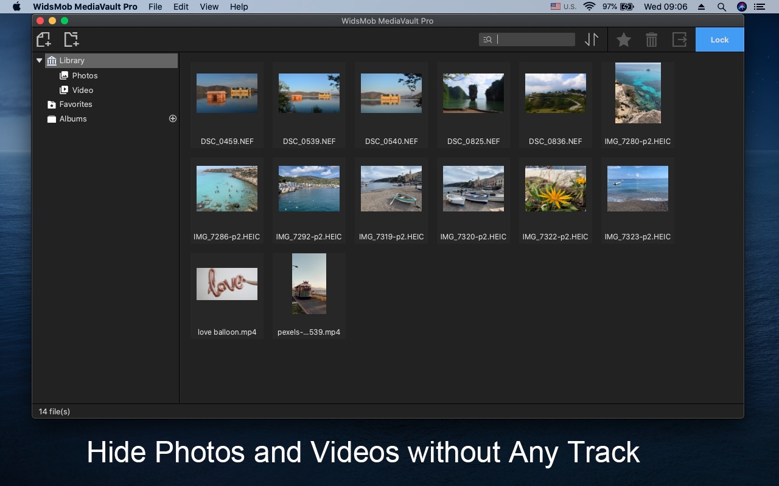
Task: Select the IMG_7320-p2.HEIC thumbnail
Action: 473,188
